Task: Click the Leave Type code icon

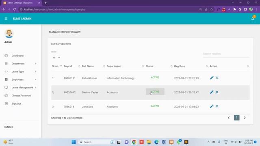Action: [x=6, y=71]
